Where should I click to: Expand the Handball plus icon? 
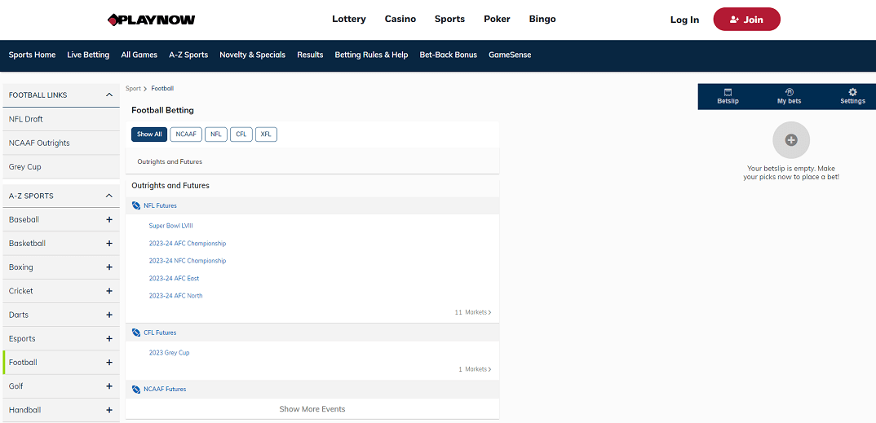(x=109, y=410)
